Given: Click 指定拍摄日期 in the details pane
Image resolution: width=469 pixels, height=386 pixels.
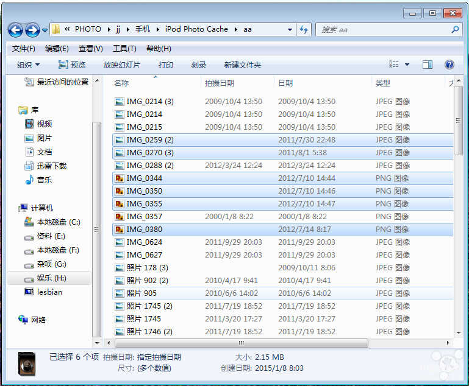Looking at the screenshot, I should 159,357.
